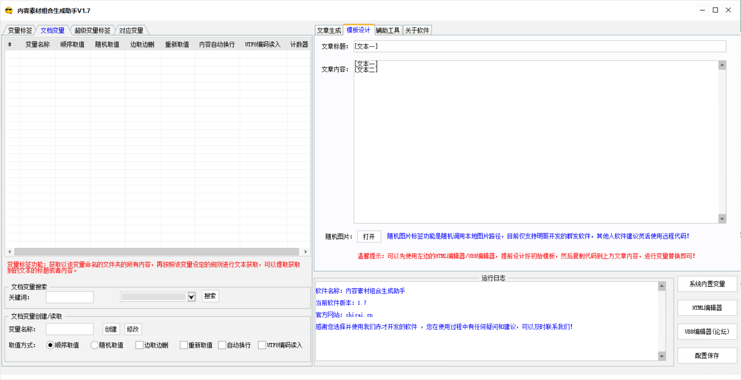Click the table horizontal scrollbar thumb
The width and height of the screenshot is (741, 380).
(x=157, y=252)
